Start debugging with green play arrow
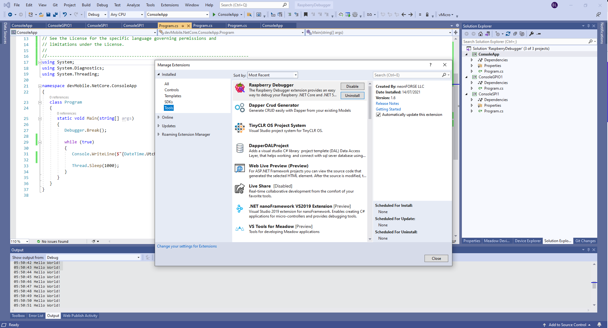 click(214, 15)
